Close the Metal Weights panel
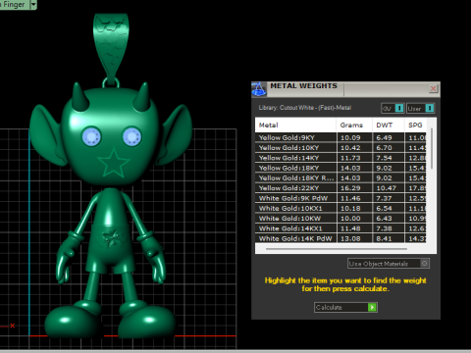The image size is (471, 353). coord(433,88)
